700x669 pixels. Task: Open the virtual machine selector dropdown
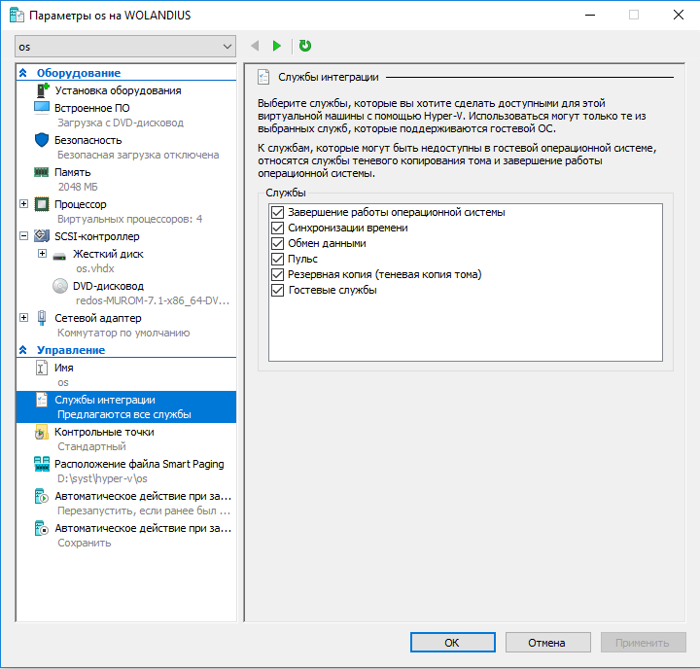(125, 47)
